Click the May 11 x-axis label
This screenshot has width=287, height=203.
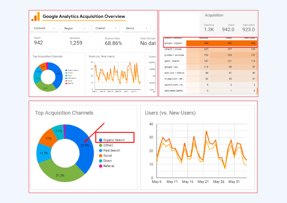pos(172,182)
